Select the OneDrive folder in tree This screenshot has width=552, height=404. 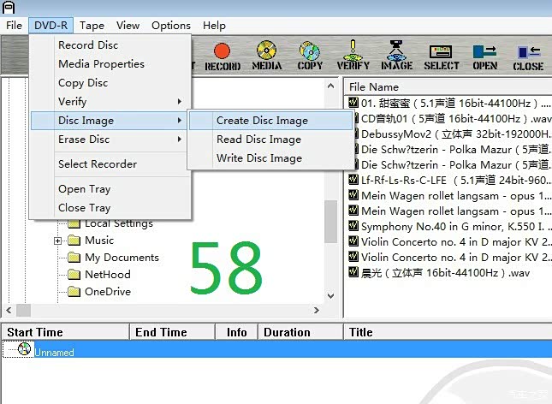[106, 292]
